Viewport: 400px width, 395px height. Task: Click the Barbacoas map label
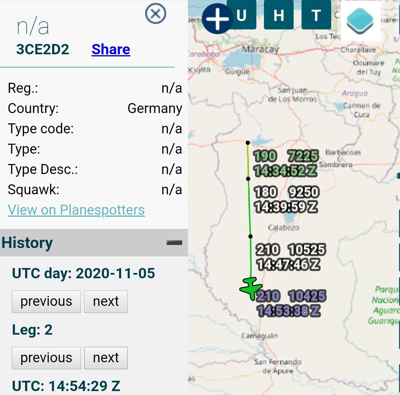click(343, 152)
